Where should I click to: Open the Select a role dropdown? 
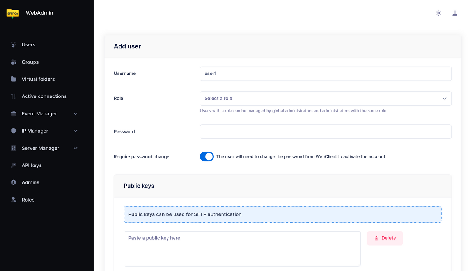pos(326,99)
